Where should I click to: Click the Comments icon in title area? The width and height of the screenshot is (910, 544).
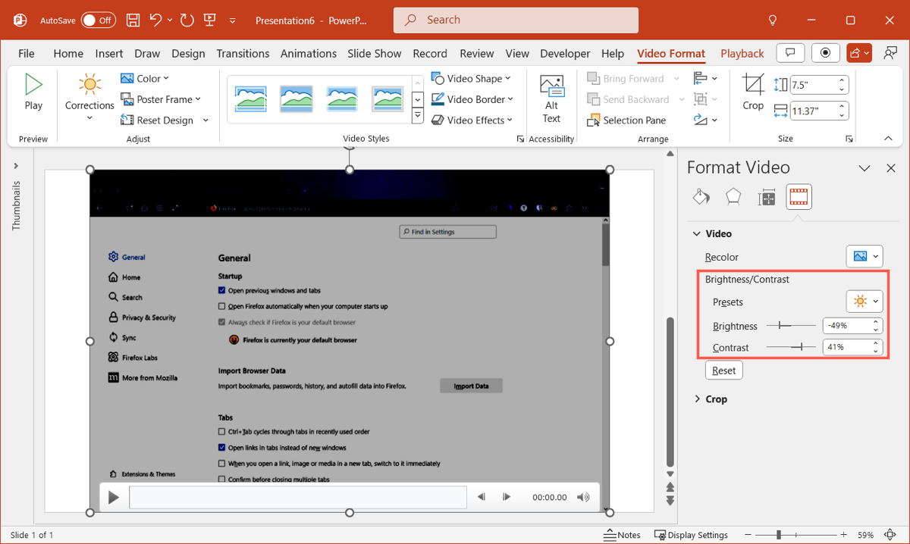(x=790, y=53)
